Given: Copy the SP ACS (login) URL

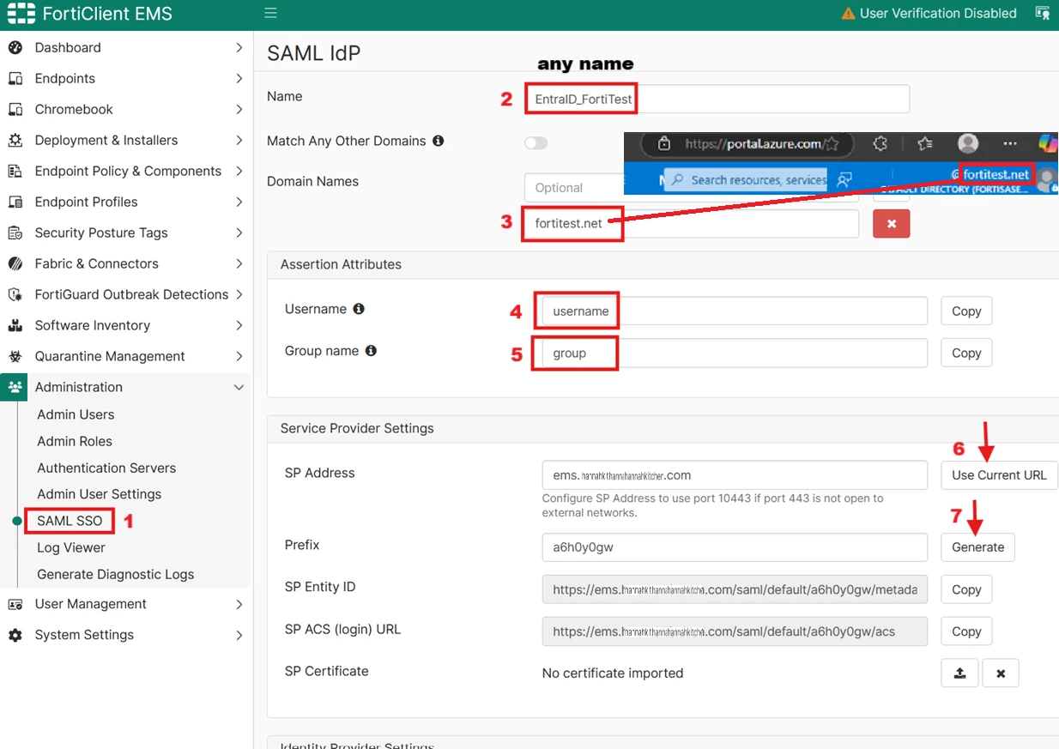Looking at the screenshot, I should pyautogui.click(x=966, y=631).
